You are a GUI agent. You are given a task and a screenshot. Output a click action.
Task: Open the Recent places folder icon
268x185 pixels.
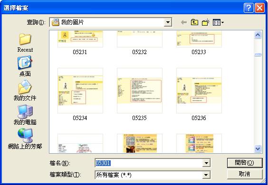point(25,39)
